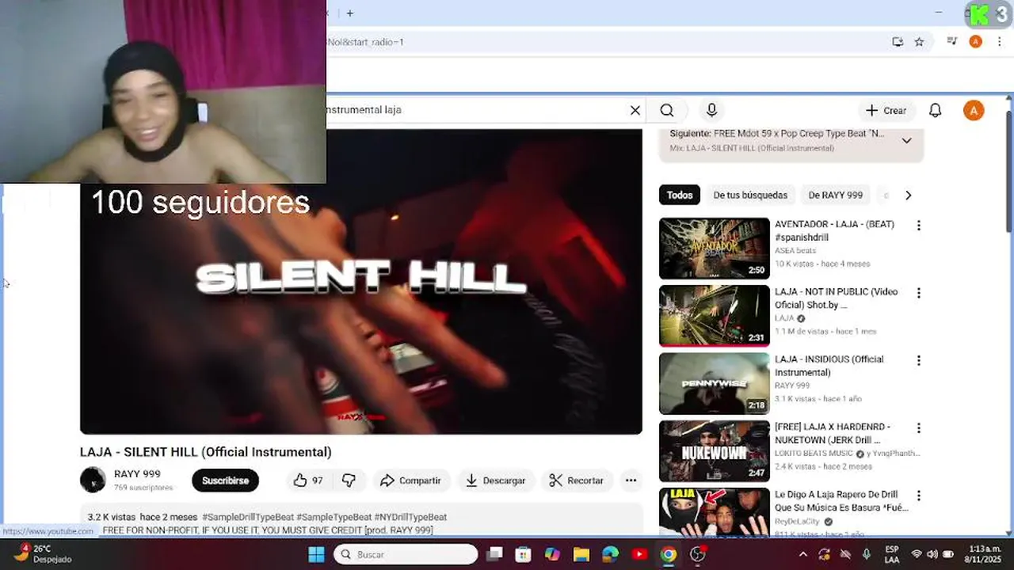Open the Chrome media control icon
Screen dimensions: 1014x570
coord(952,42)
